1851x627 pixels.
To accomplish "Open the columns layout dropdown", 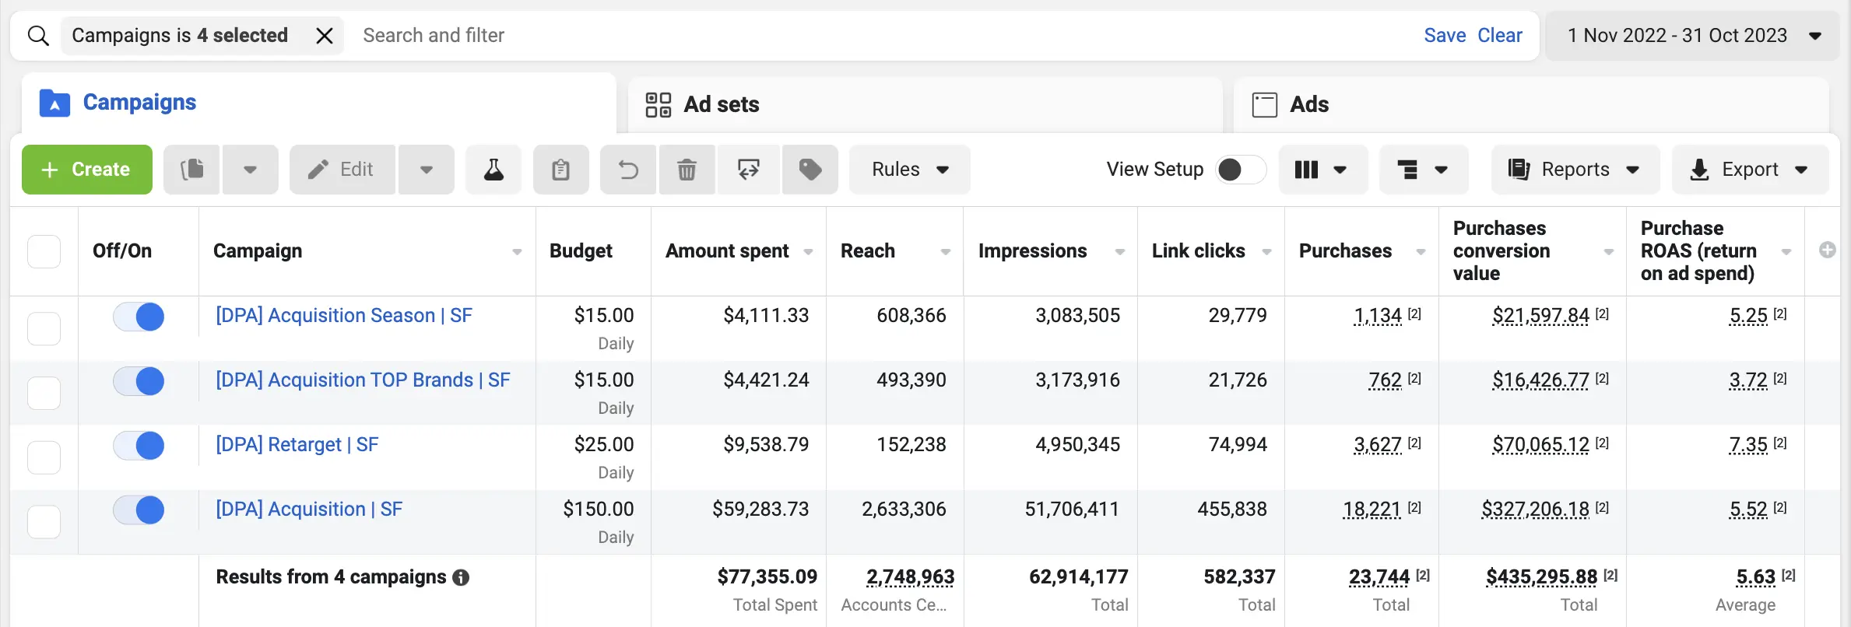I will click(x=1322, y=170).
